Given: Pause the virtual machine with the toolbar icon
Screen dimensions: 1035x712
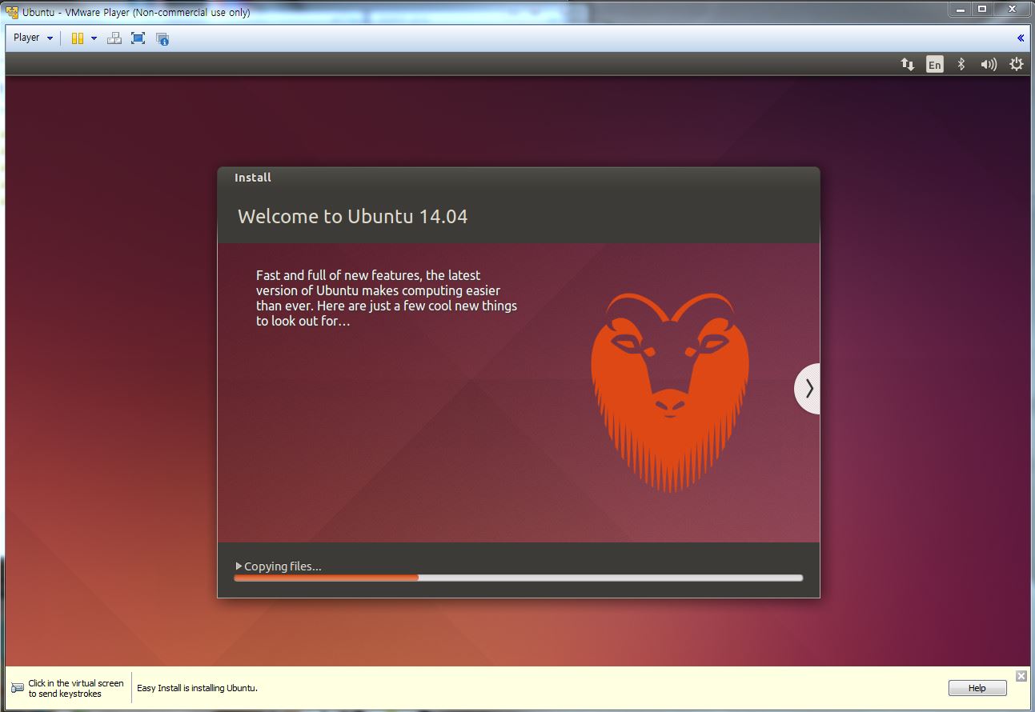Looking at the screenshot, I should click(78, 38).
